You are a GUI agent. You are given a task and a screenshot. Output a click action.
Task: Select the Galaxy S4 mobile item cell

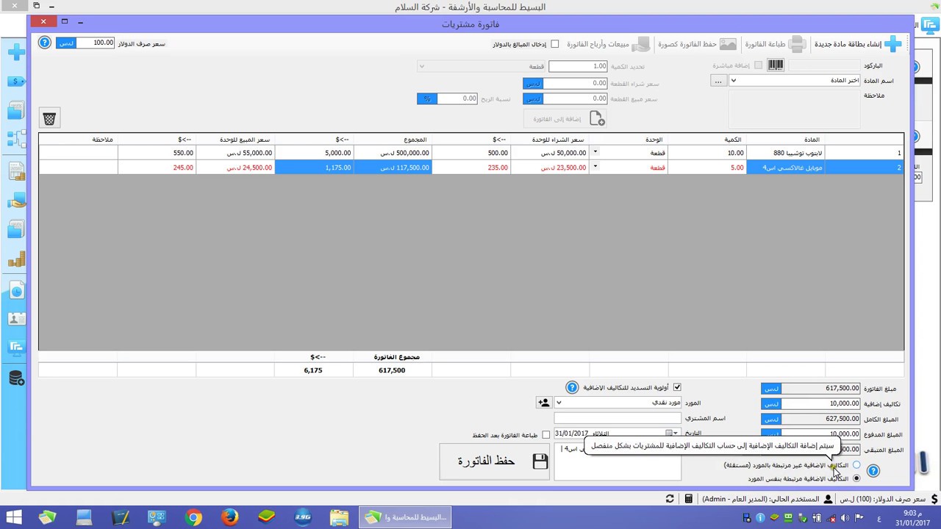click(786, 168)
